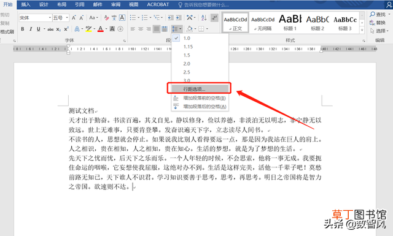Switch to 邮件 ribbon tab

point(98,4)
